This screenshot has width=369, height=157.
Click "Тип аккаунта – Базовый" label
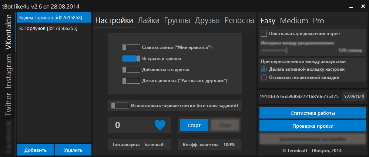[138, 145]
